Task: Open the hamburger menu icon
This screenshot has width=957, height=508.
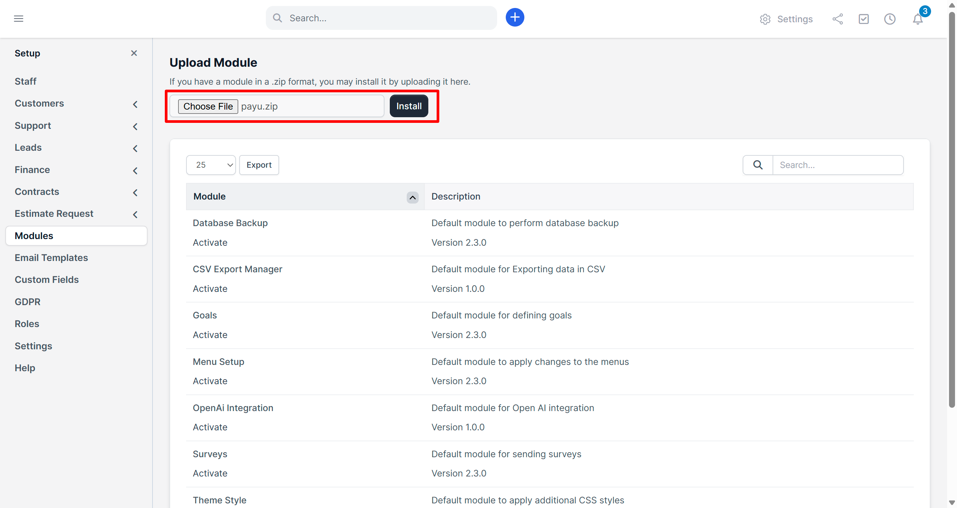Action: 19,19
